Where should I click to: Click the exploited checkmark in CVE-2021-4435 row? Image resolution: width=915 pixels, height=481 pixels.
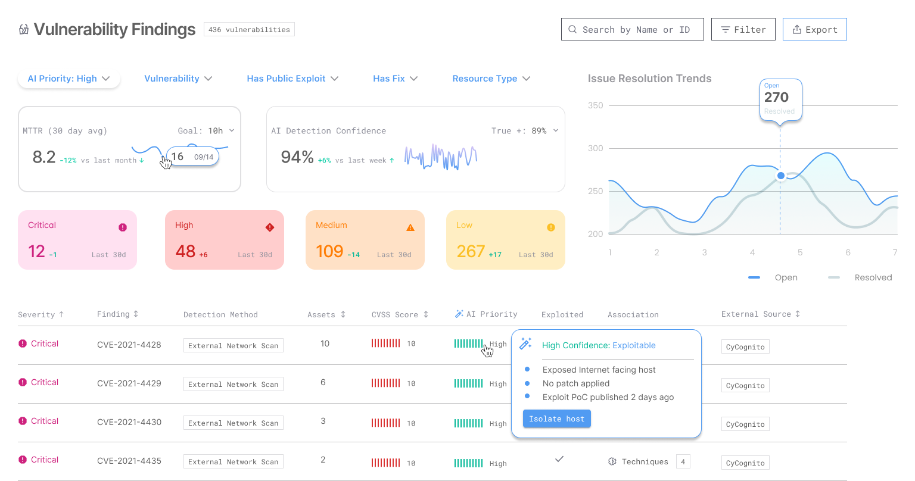[559, 459]
